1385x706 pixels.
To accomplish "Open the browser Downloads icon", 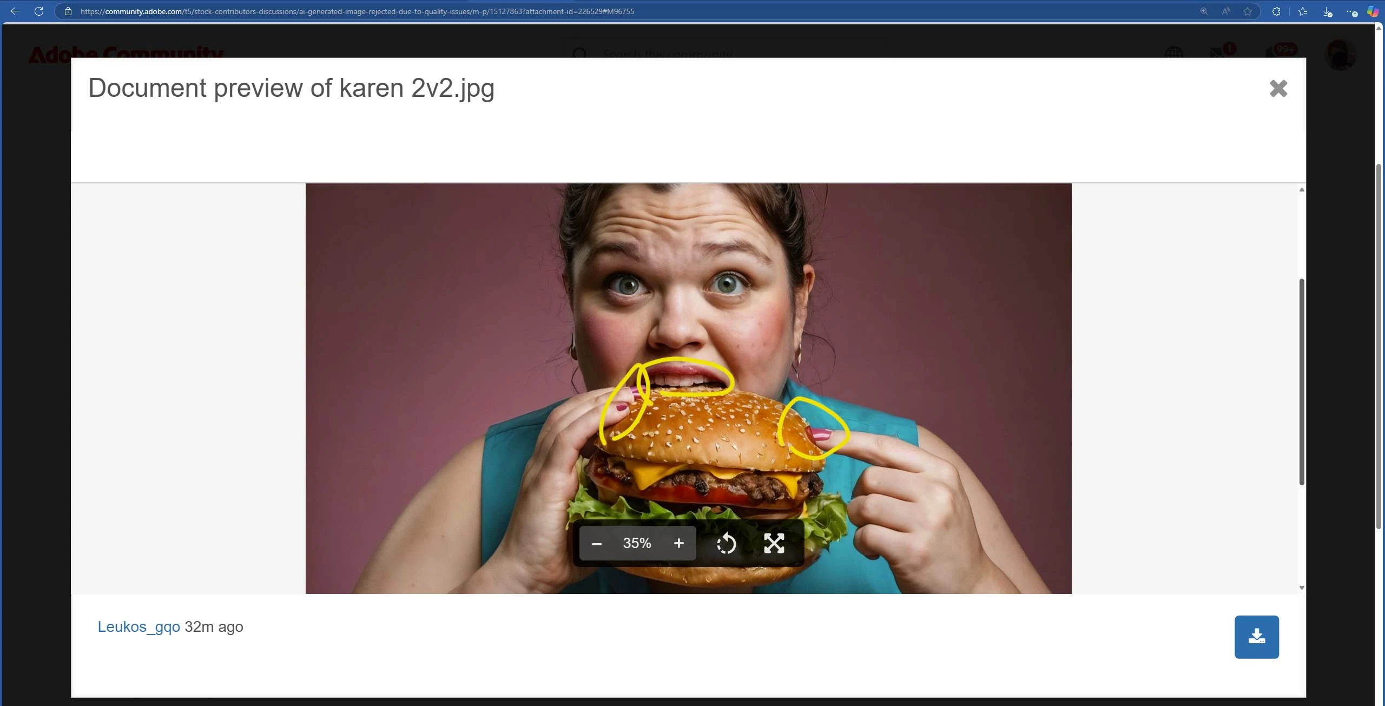I will pos(1327,11).
